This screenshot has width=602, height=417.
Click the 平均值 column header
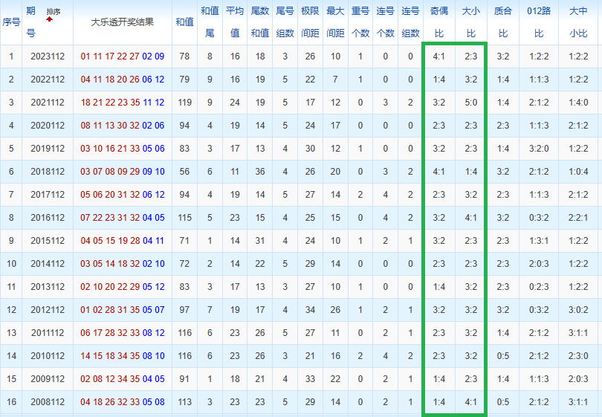[x=235, y=22]
